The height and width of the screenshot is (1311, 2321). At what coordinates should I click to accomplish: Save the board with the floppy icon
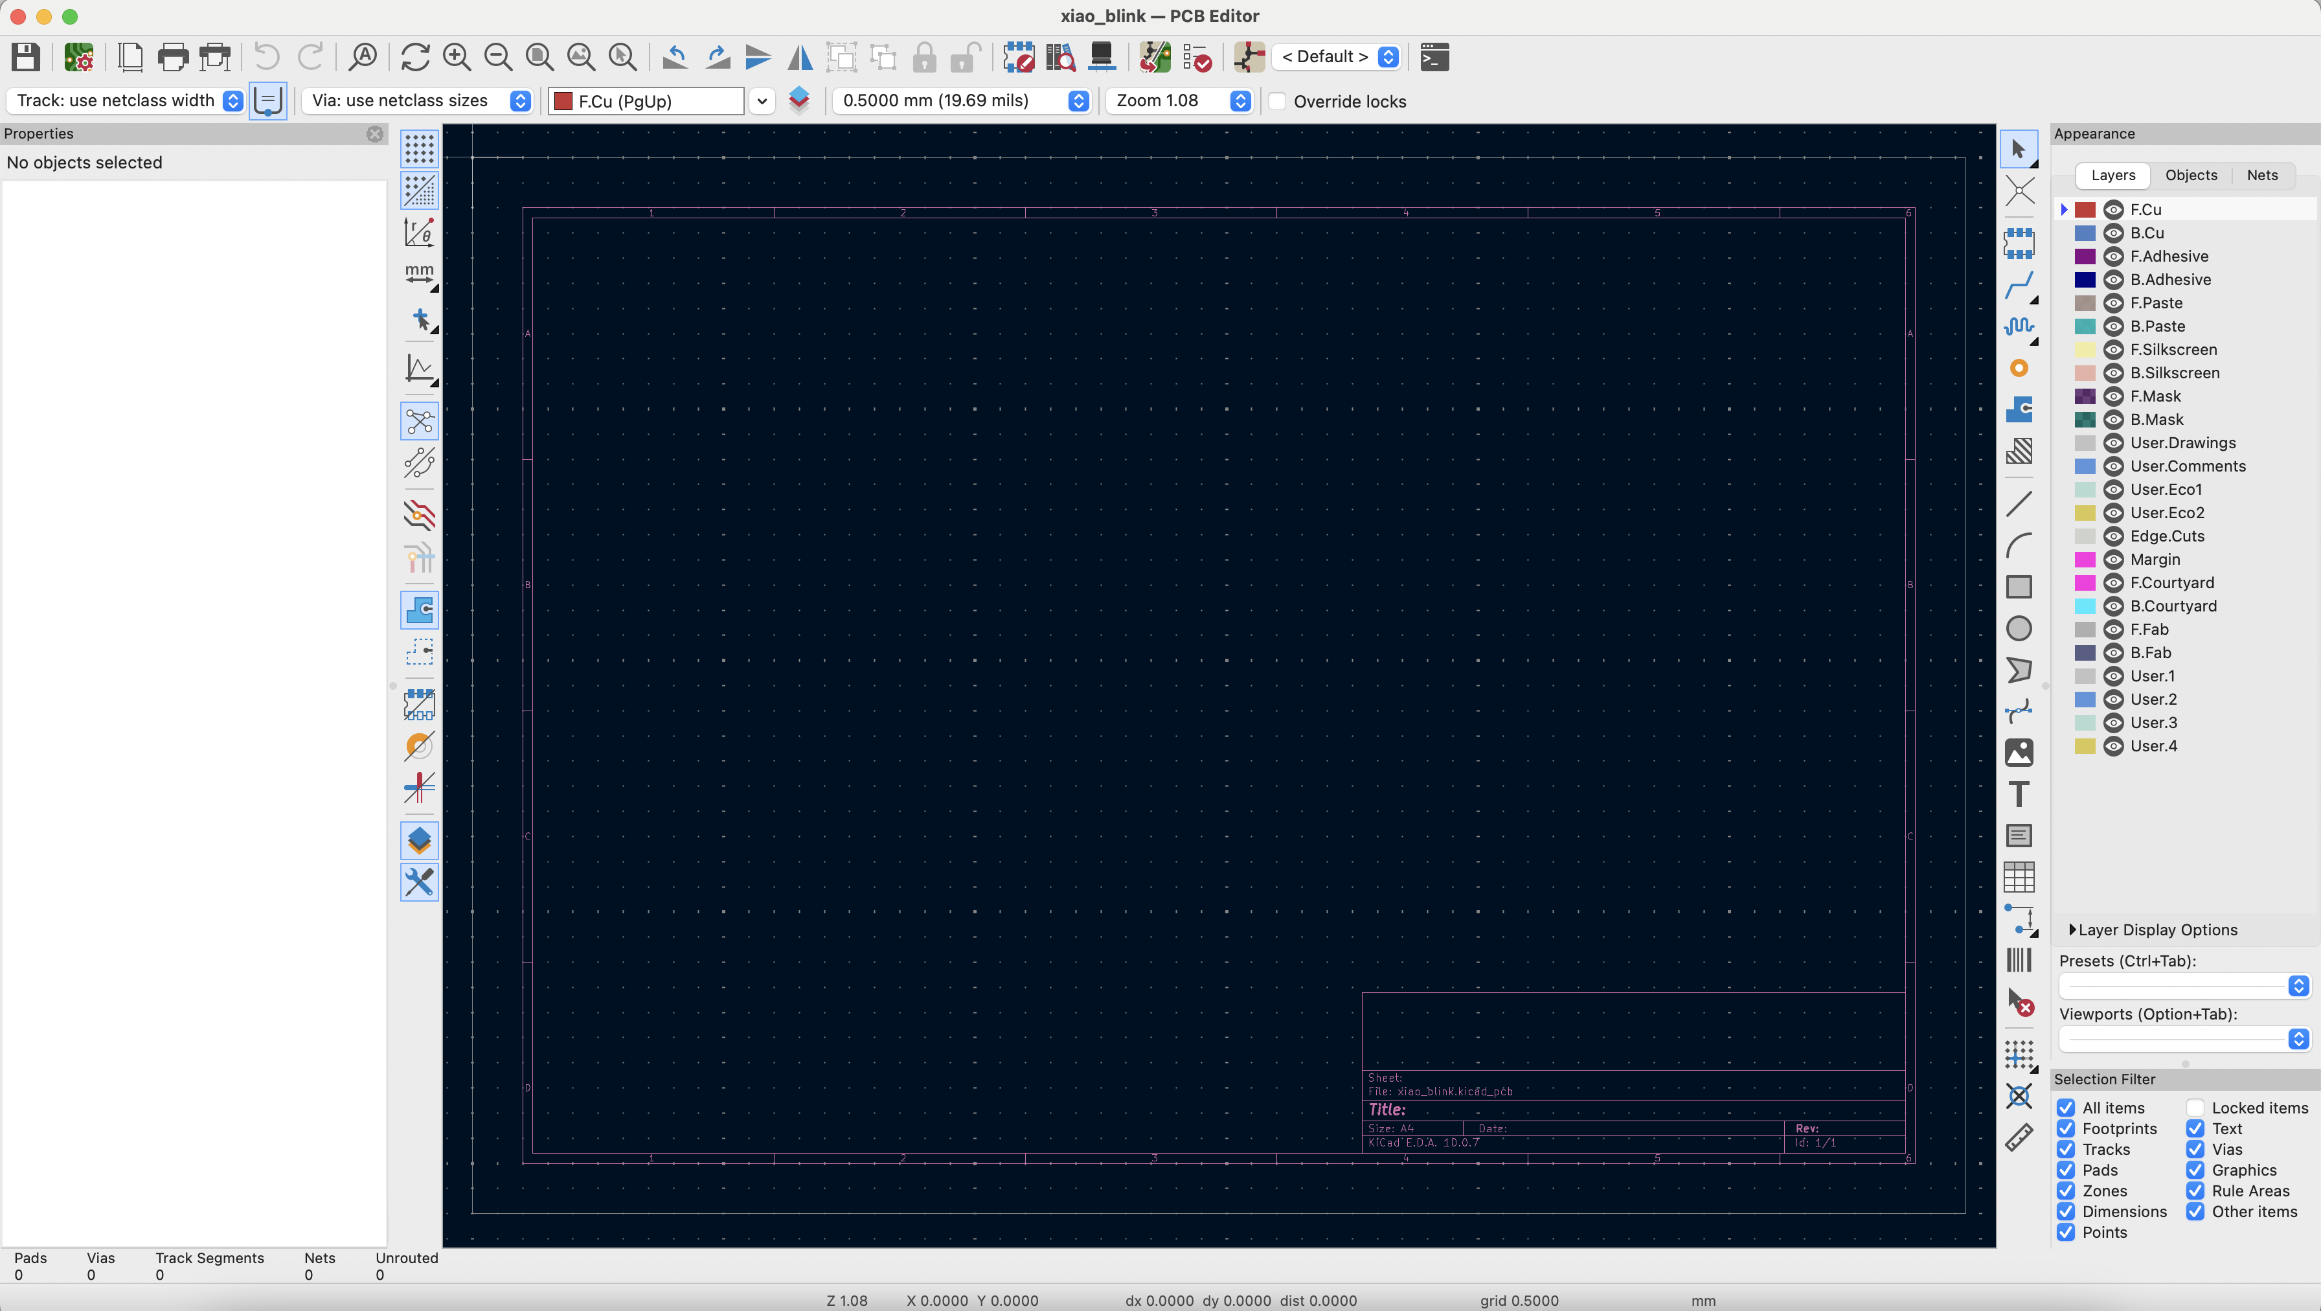click(x=25, y=57)
